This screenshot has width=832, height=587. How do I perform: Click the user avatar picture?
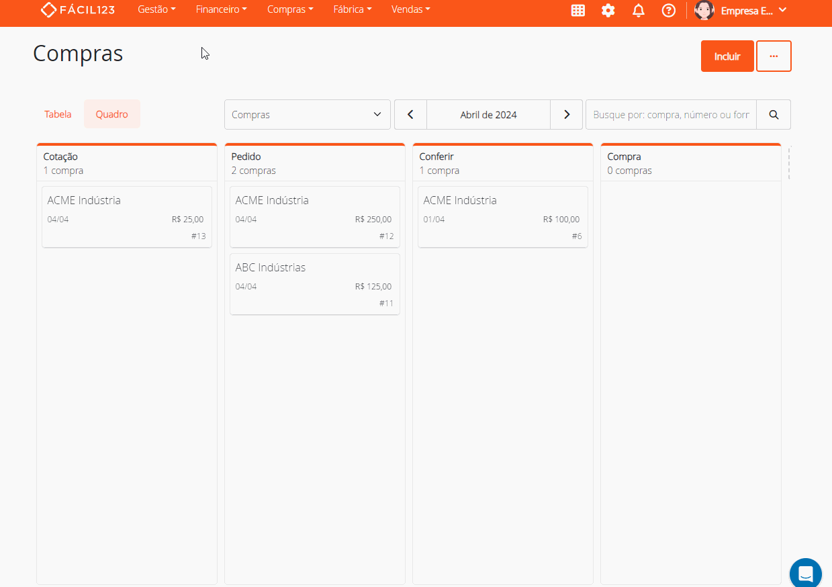(x=704, y=10)
